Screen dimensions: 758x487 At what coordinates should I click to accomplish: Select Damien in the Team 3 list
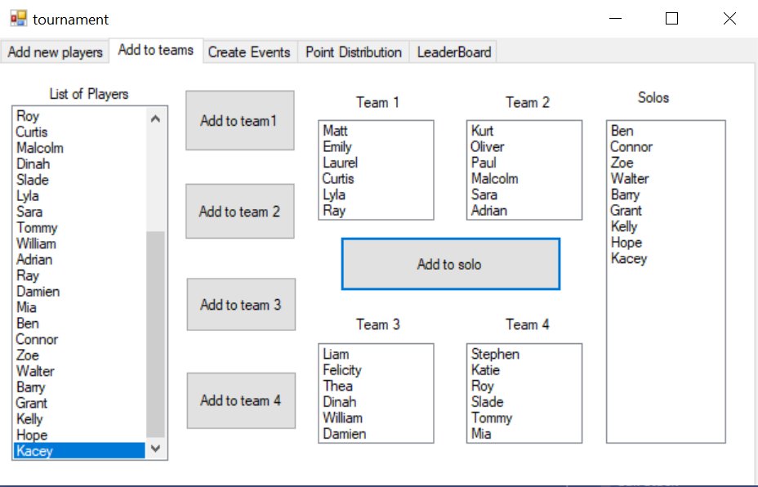(x=376, y=434)
